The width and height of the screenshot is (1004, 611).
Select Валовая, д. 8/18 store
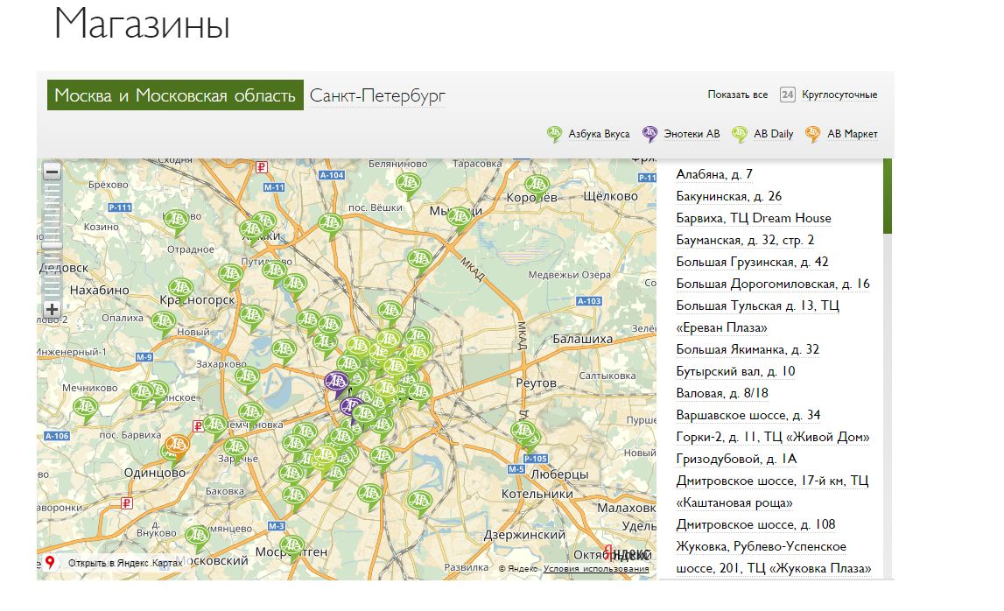point(722,393)
